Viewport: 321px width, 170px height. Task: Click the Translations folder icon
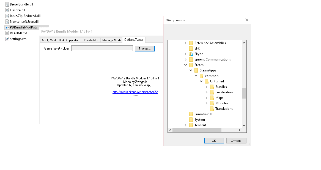coord(212,109)
